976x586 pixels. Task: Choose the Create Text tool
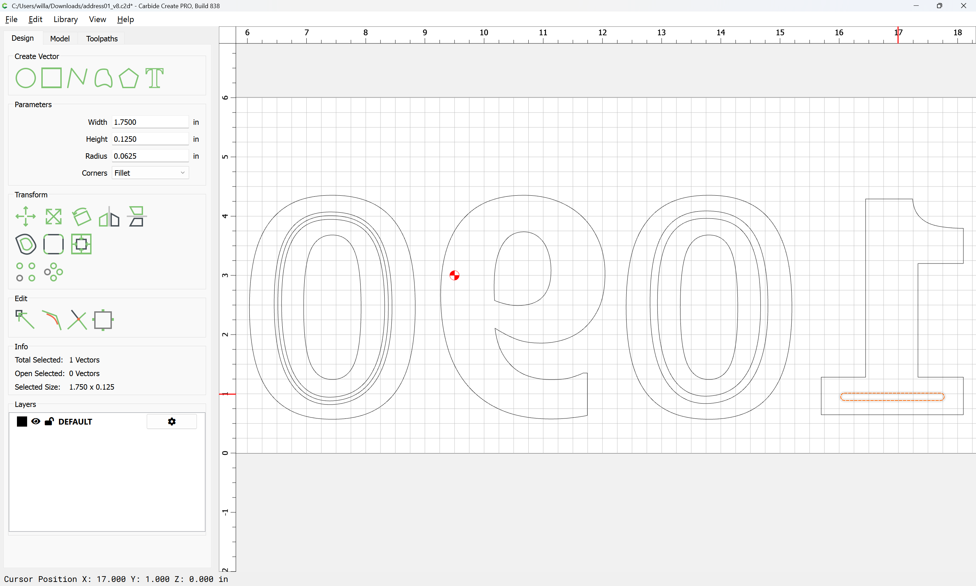(x=154, y=78)
